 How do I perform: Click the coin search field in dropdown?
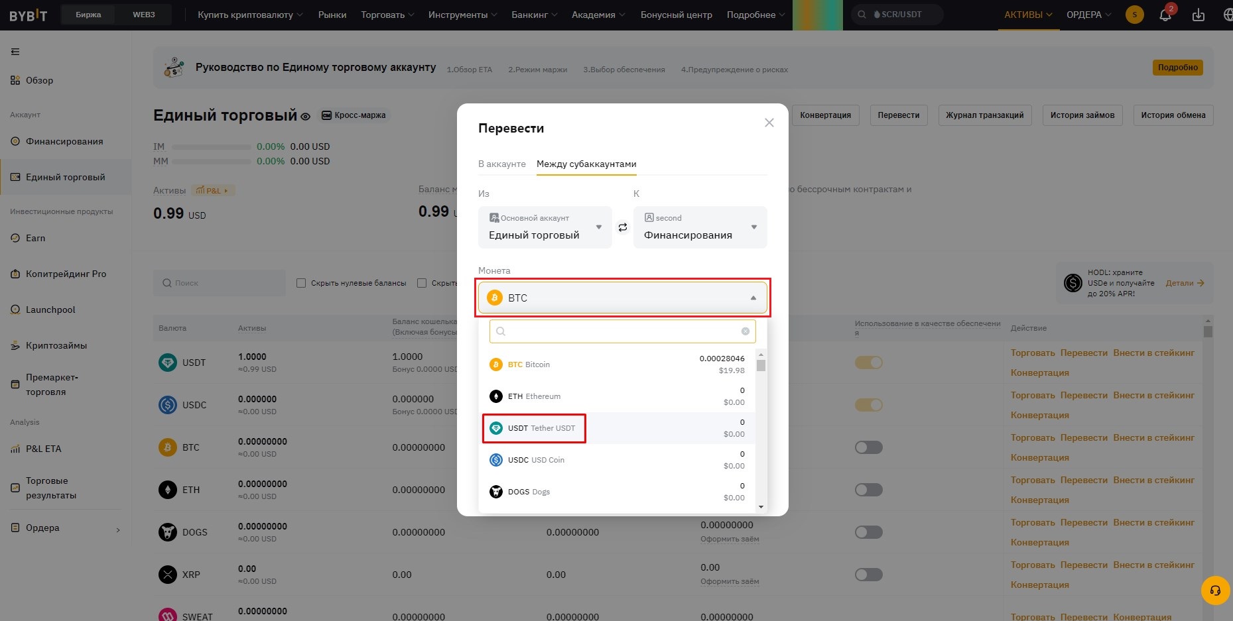(622, 331)
